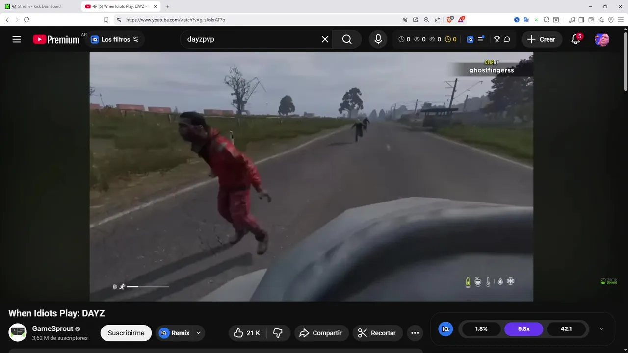Open the zoom magnifier in address bar
Image resolution: width=628 pixels, height=353 pixels.
426,20
